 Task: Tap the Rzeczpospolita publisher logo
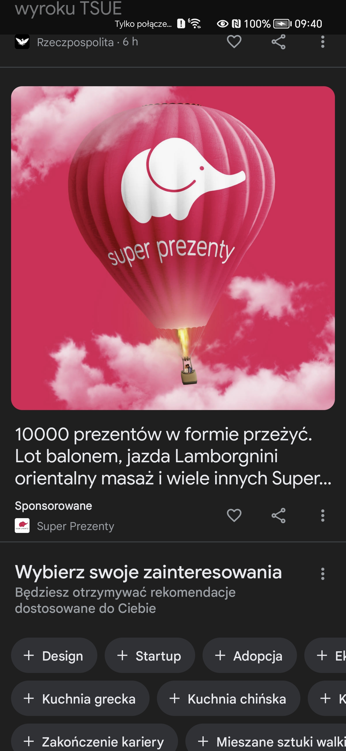[x=22, y=42]
